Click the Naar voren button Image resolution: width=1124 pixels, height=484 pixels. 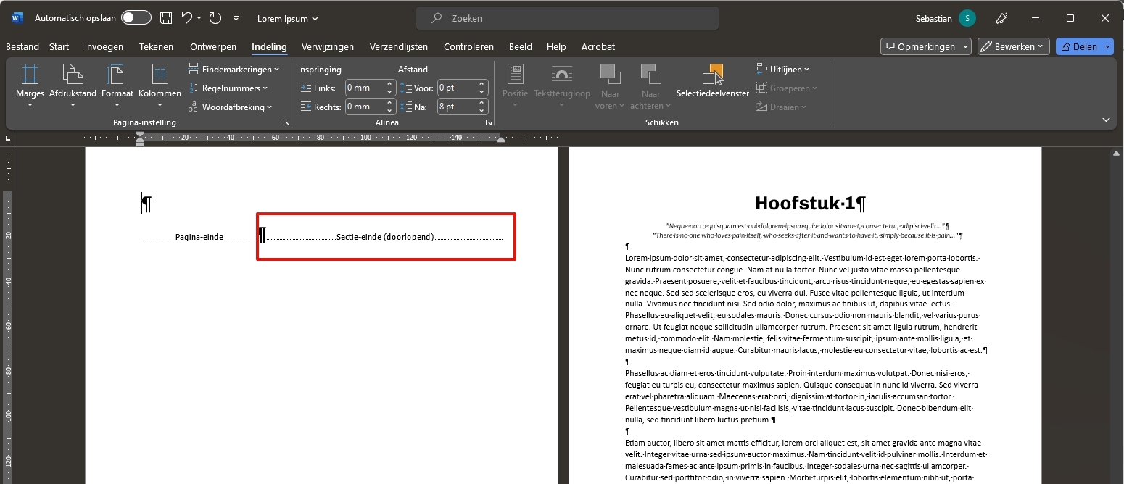(x=610, y=86)
